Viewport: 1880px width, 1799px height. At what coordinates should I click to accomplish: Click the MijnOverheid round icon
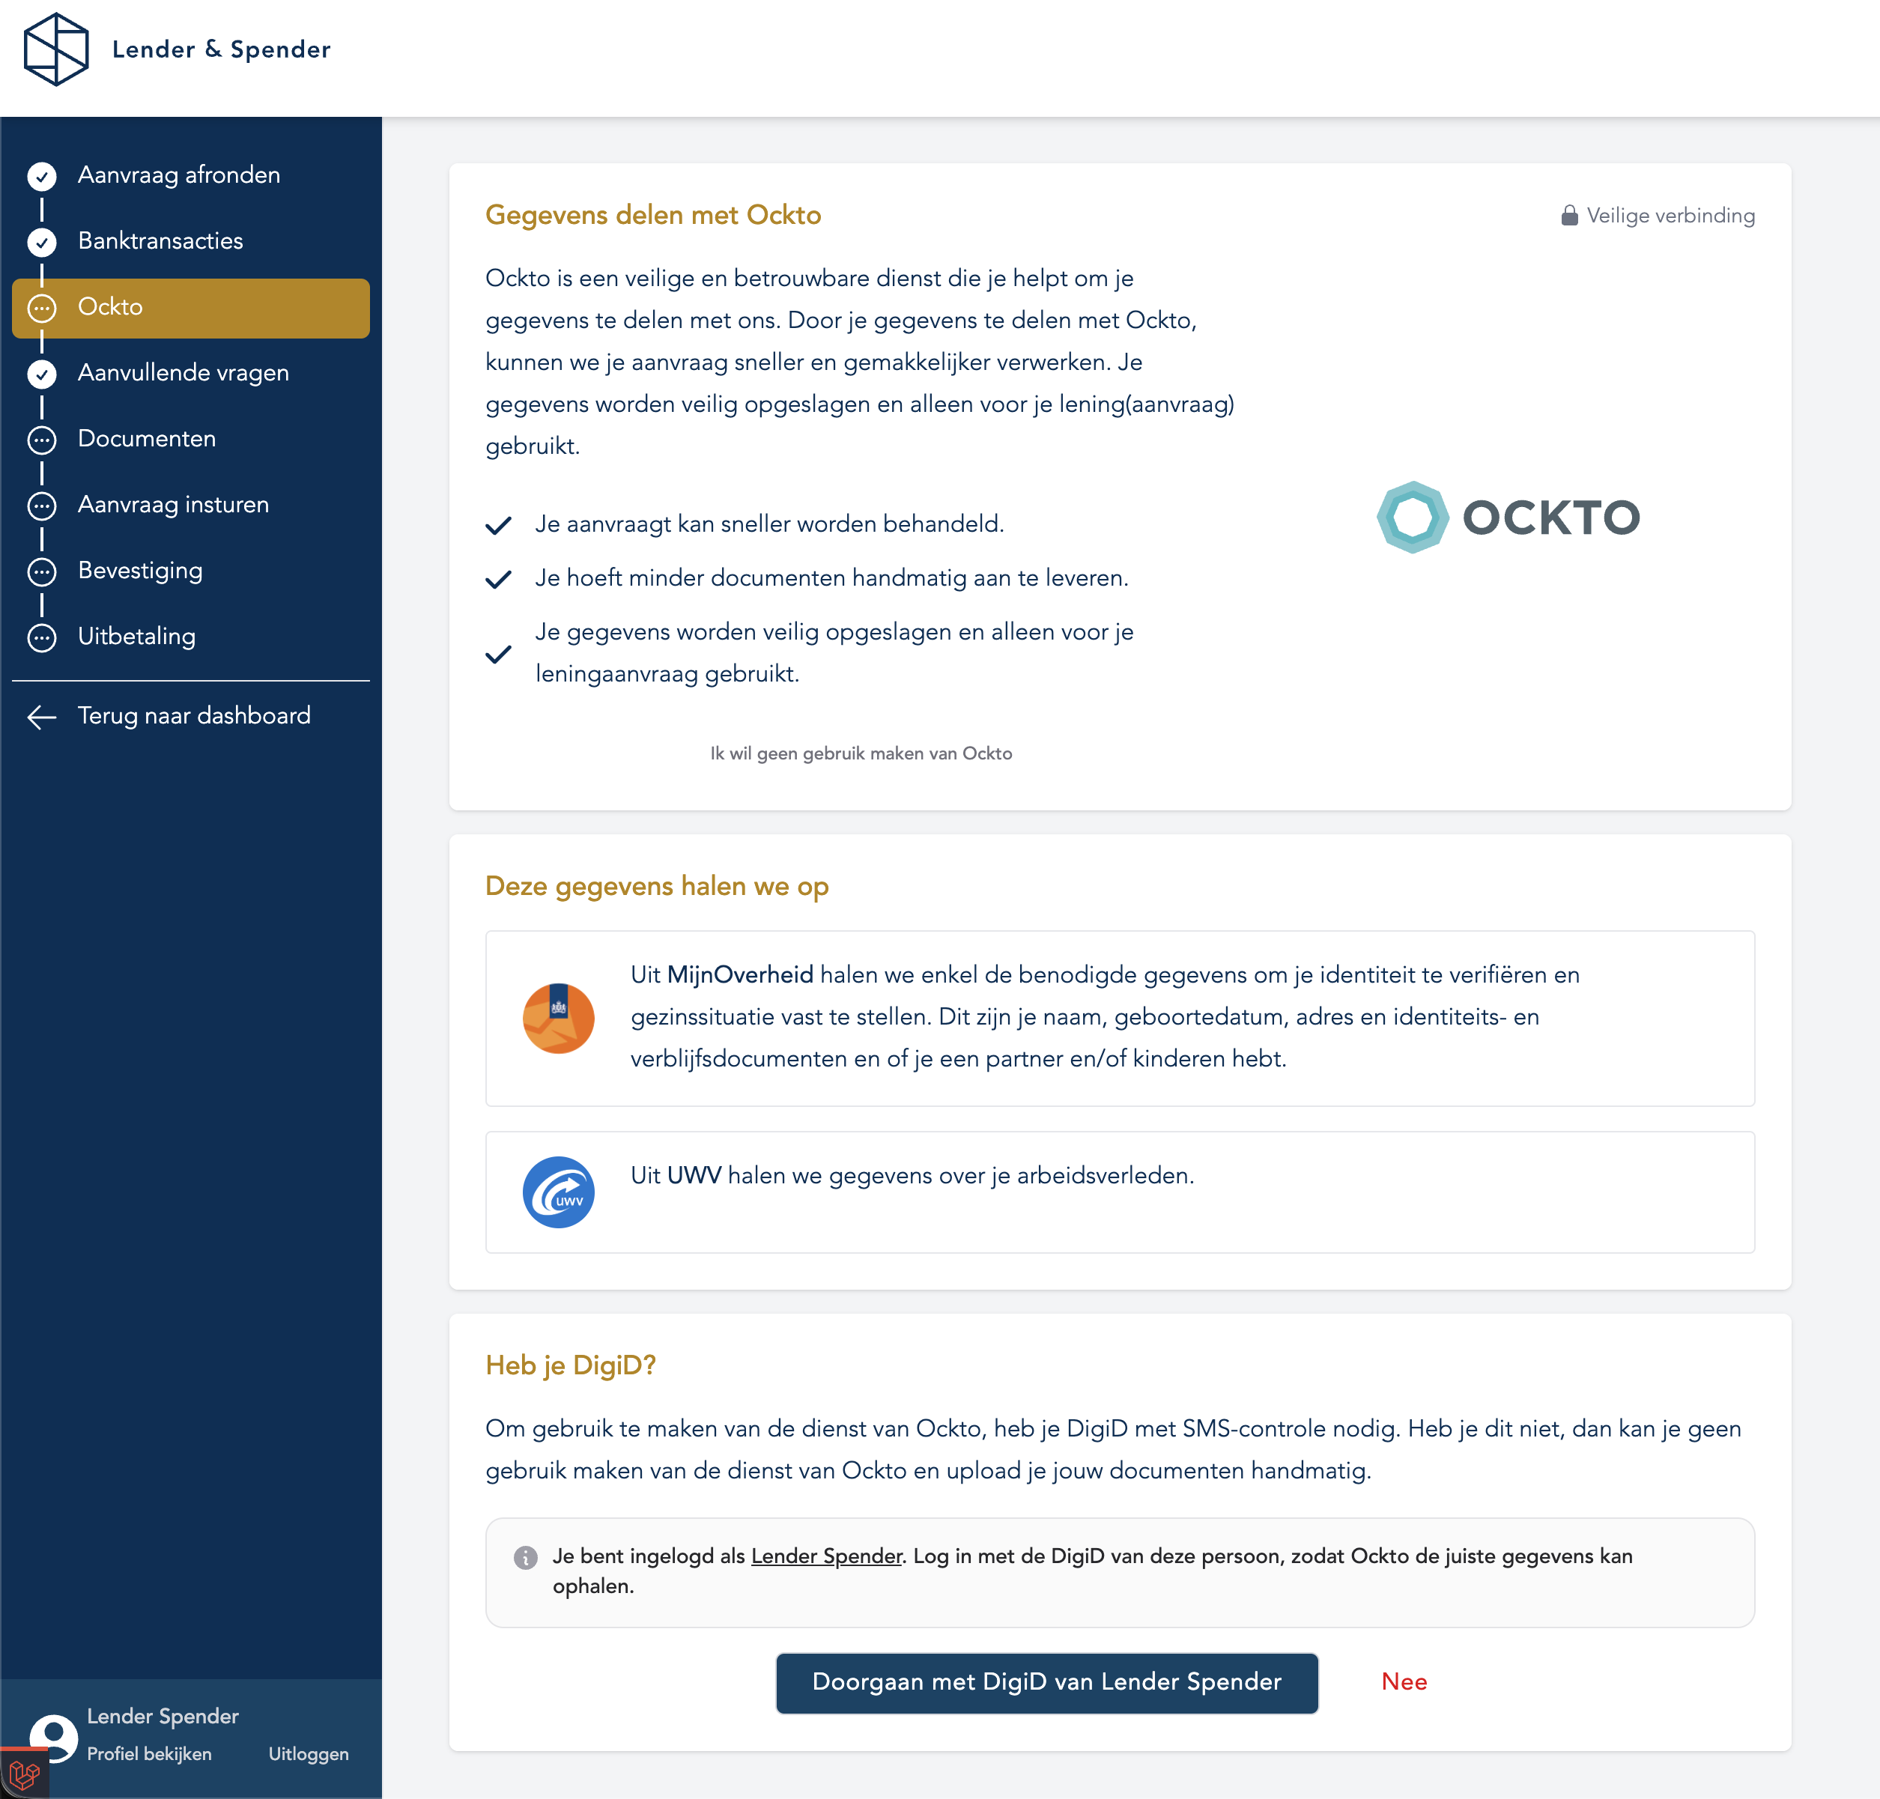tap(558, 1019)
